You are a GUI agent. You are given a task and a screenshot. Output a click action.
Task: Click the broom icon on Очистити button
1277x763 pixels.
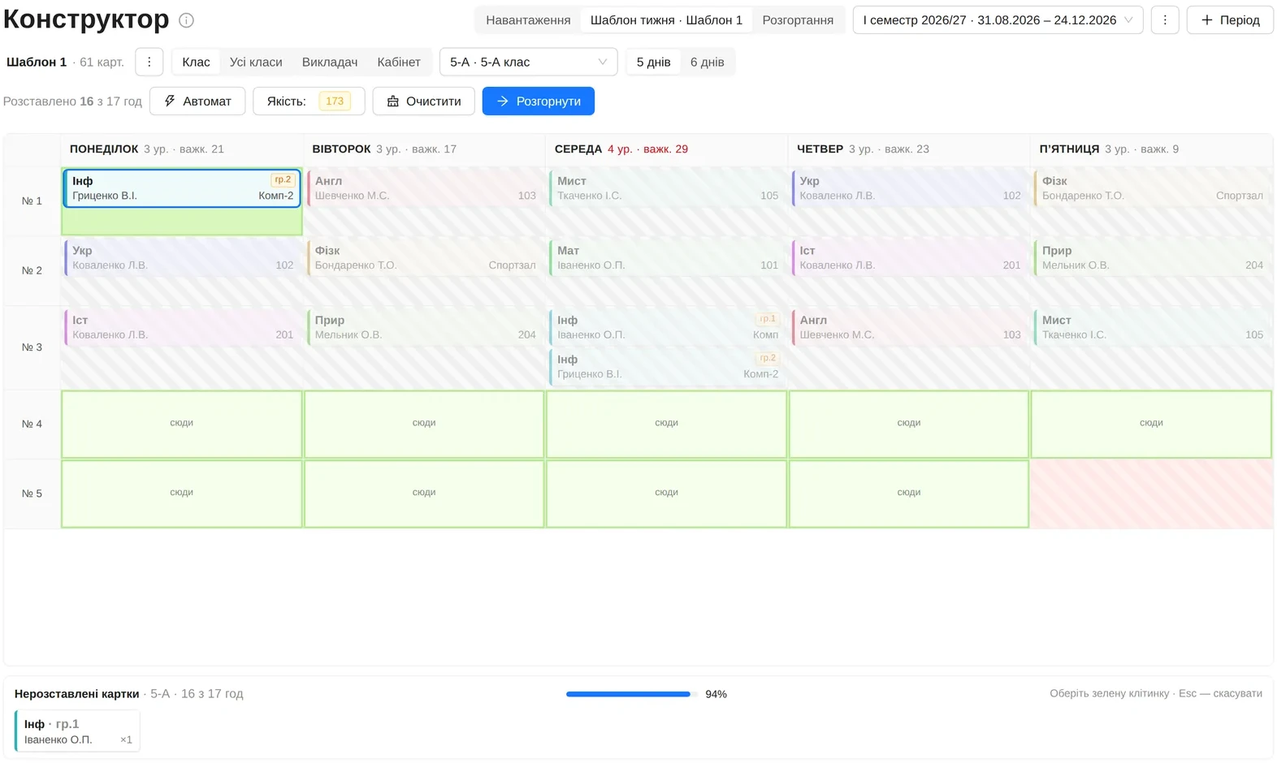(x=393, y=101)
